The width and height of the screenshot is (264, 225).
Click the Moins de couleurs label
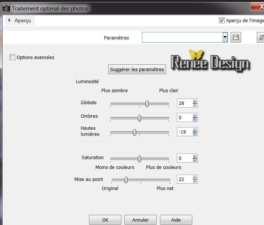coord(115,167)
